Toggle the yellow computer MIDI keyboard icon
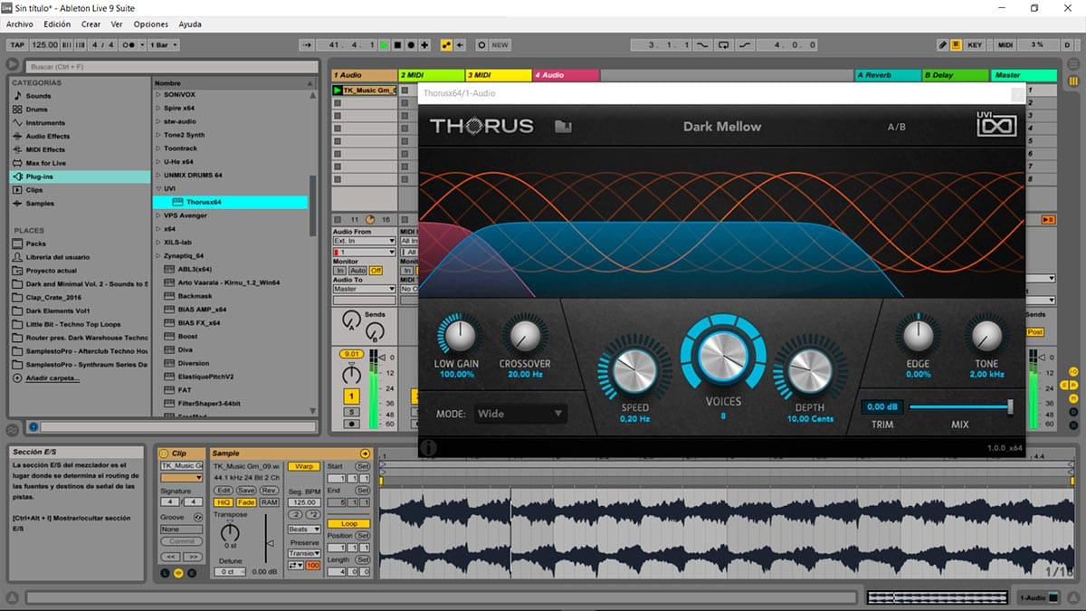The width and height of the screenshot is (1086, 611). click(956, 44)
